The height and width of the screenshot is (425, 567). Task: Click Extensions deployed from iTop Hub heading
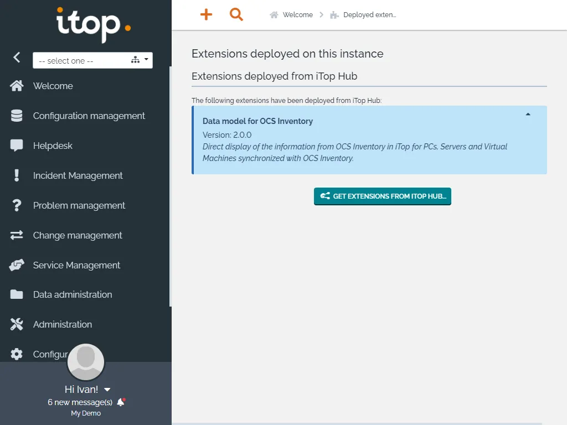pyautogui.click(x=275, y=76)
